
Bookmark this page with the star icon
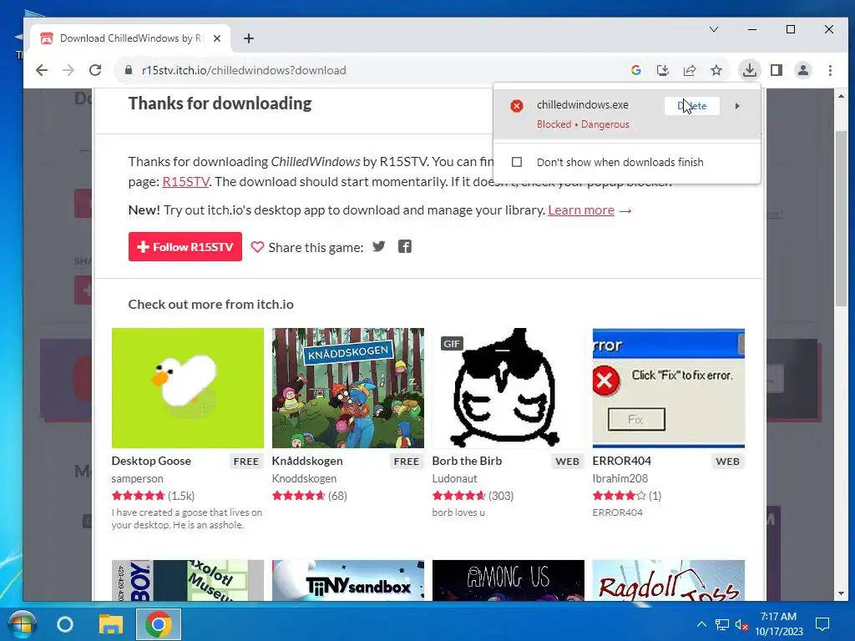(716, 70)
